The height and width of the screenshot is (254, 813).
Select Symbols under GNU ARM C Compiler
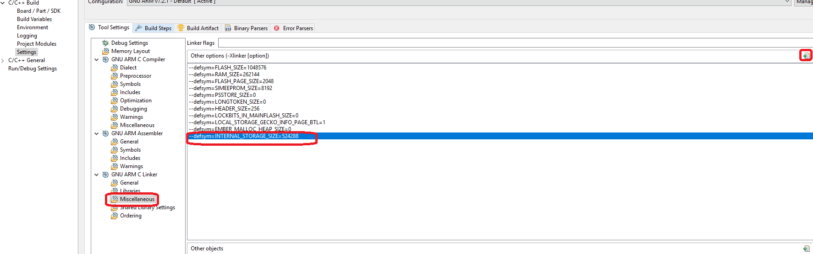point(130,84)
